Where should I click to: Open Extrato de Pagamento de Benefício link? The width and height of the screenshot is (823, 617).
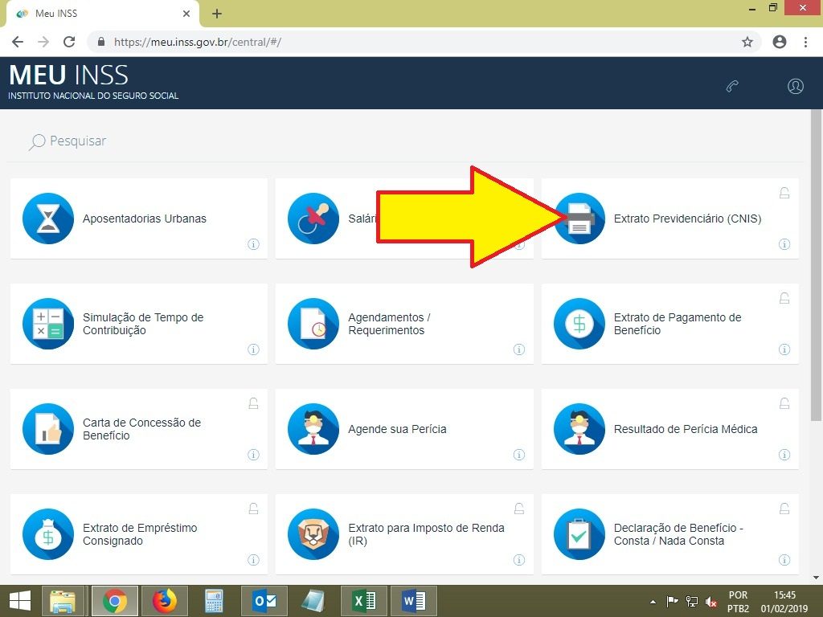(678, 324)
